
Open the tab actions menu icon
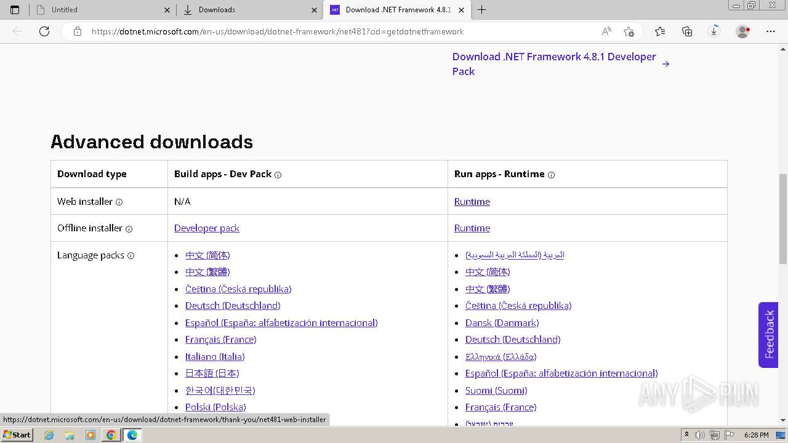(15, 10)
